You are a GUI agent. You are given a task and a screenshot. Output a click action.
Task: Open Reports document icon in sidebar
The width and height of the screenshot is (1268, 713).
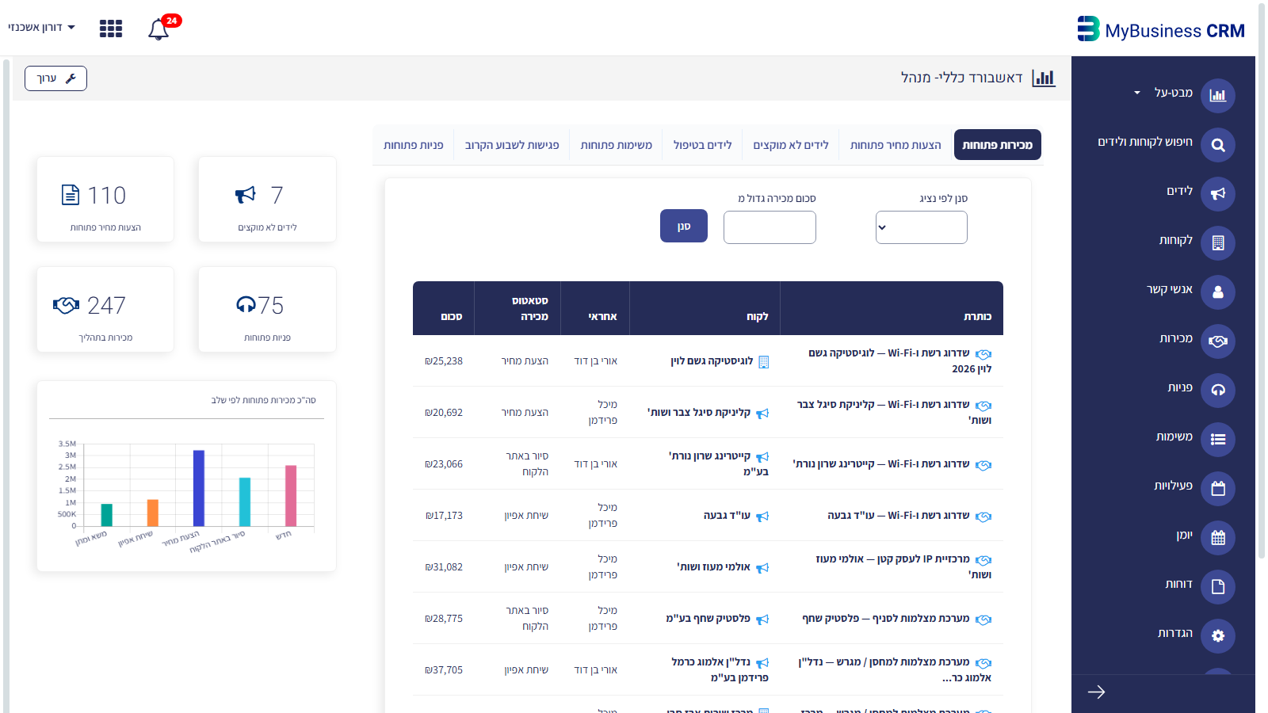(x=1218, y=587)
